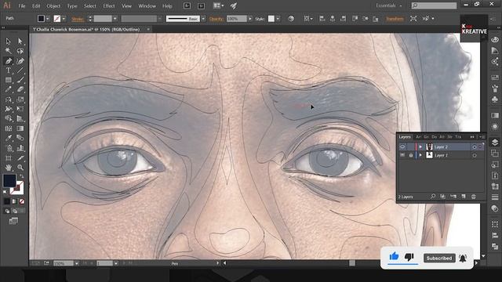The width and height of the screenshot is (502, 282).
Task: Choose the Magic Wand tool
Action: click(x=9, y=51)
